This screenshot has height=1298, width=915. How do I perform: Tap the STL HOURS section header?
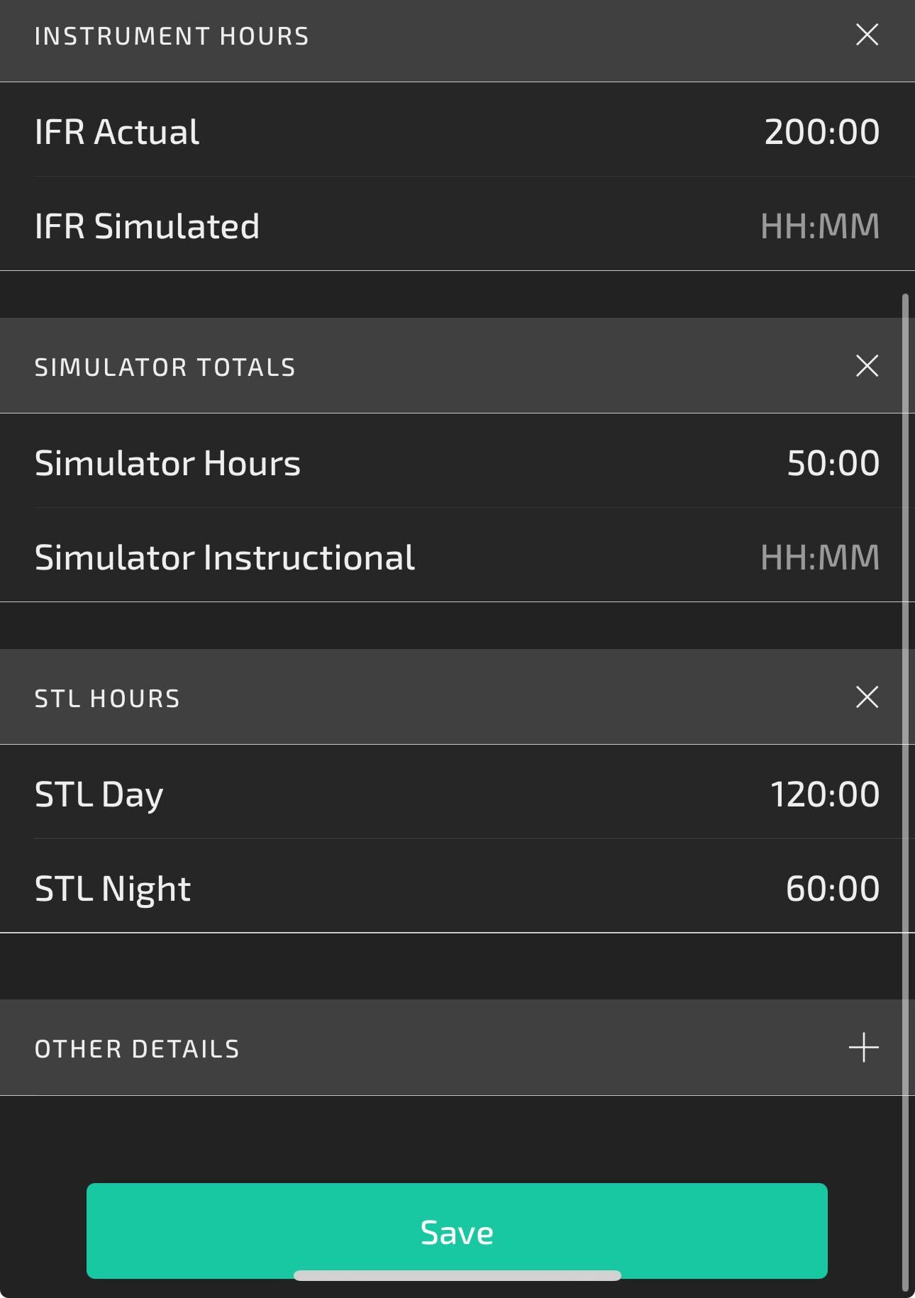click(x=107, y=699)
